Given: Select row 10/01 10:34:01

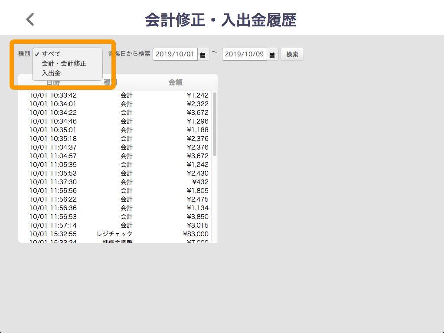Looking at the screenshot, I should click(114, 104).
